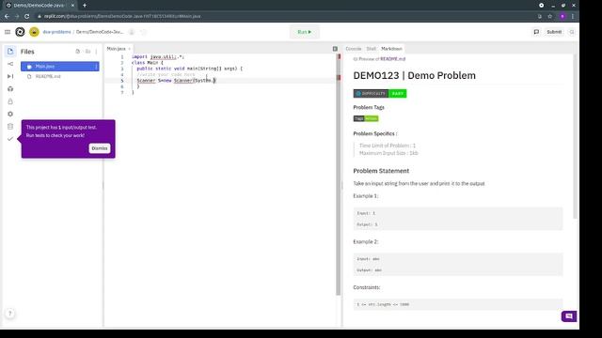Open the browser three-dot menu
Viewport: 602px width, 338px height.
point(573,16)
